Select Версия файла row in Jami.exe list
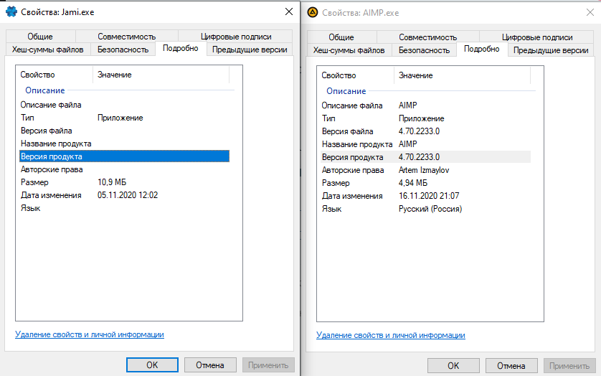Screen dimensions: 601x376 click(x=124, y=131)
